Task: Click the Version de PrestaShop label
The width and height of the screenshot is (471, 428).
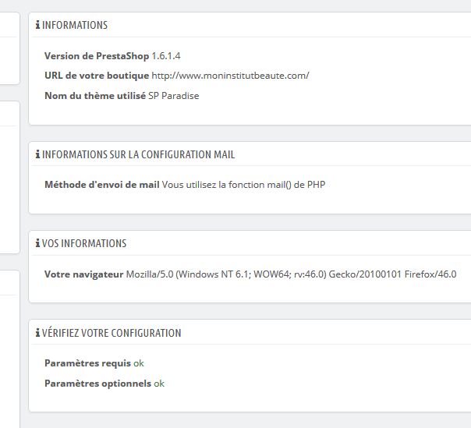Action: [97, 56]
